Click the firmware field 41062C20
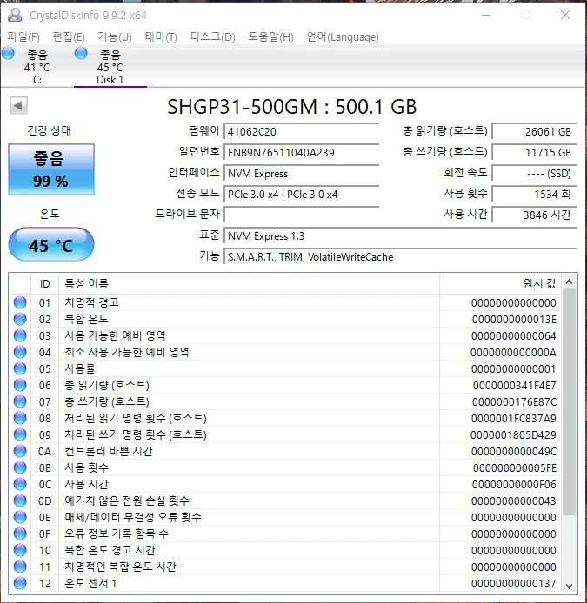The image size is (587, 603). coord(302,132)
